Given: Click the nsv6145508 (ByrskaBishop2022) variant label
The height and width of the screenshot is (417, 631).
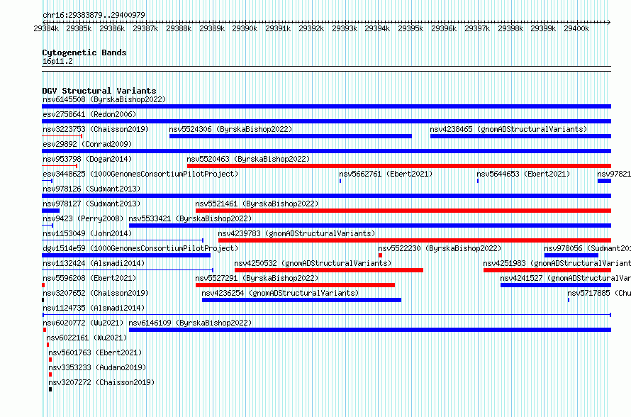Looking at the screenshot, I should (104, 99).
